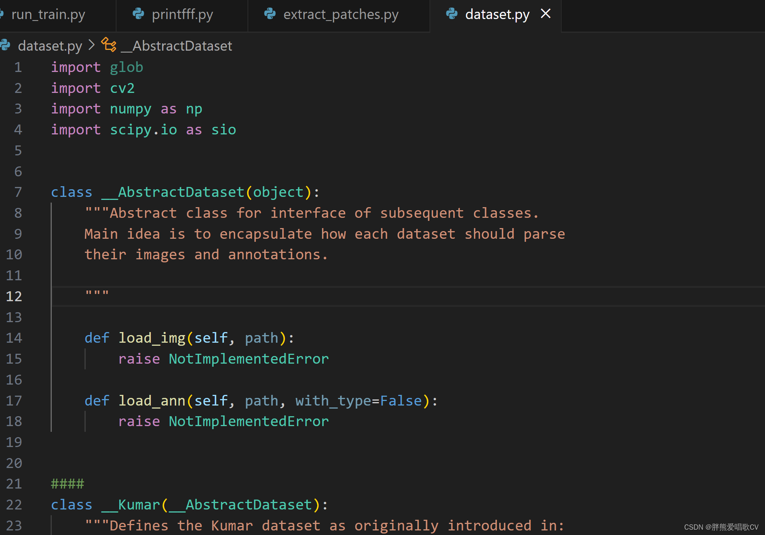Place cursor on the load_img function name
Image resolution: width=765 pixels, height=535 pixels.
152,338
